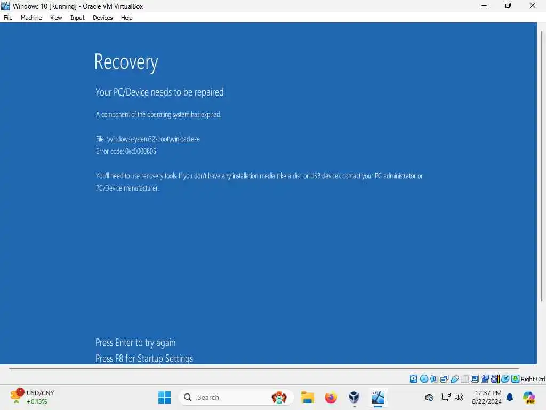Click the Right Ctrl host key label
This screenshot has height=410, width=546.
(x=533, y=379)
